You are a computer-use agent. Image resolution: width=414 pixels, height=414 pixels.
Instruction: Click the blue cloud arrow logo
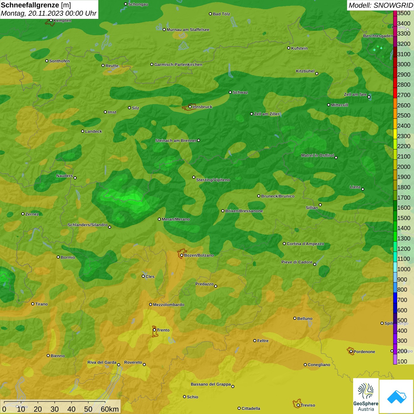397,397
